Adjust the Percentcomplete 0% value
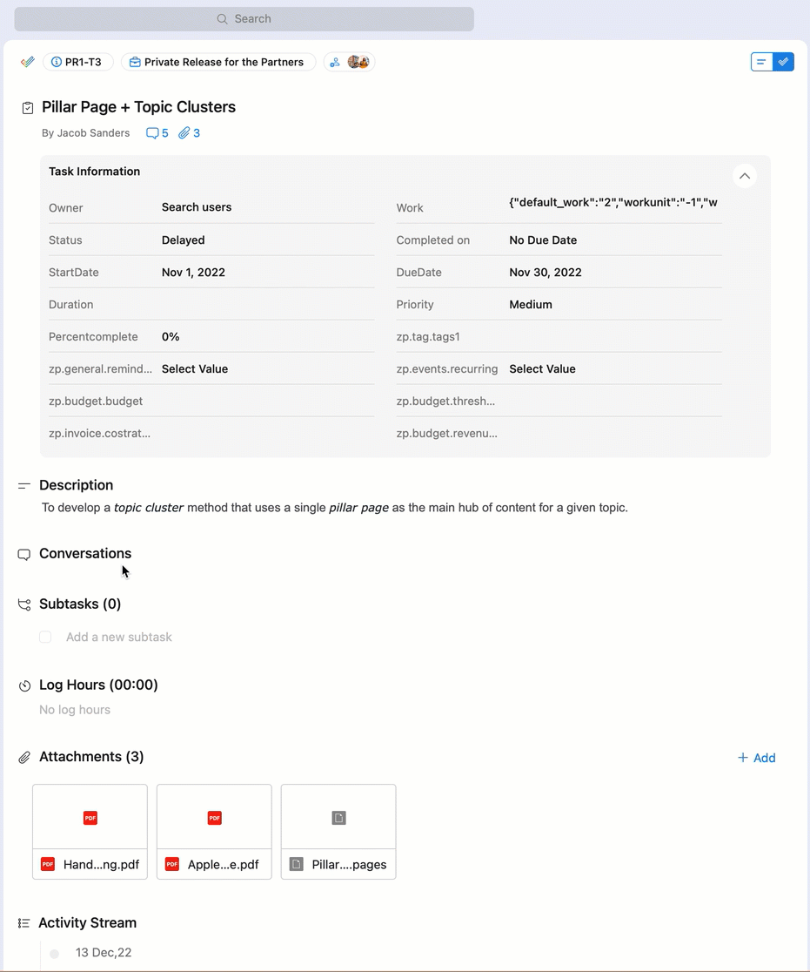 [x=171, y=336]
